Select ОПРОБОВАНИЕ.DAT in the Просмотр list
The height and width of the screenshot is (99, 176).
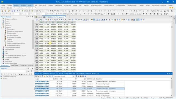(9, 77)
